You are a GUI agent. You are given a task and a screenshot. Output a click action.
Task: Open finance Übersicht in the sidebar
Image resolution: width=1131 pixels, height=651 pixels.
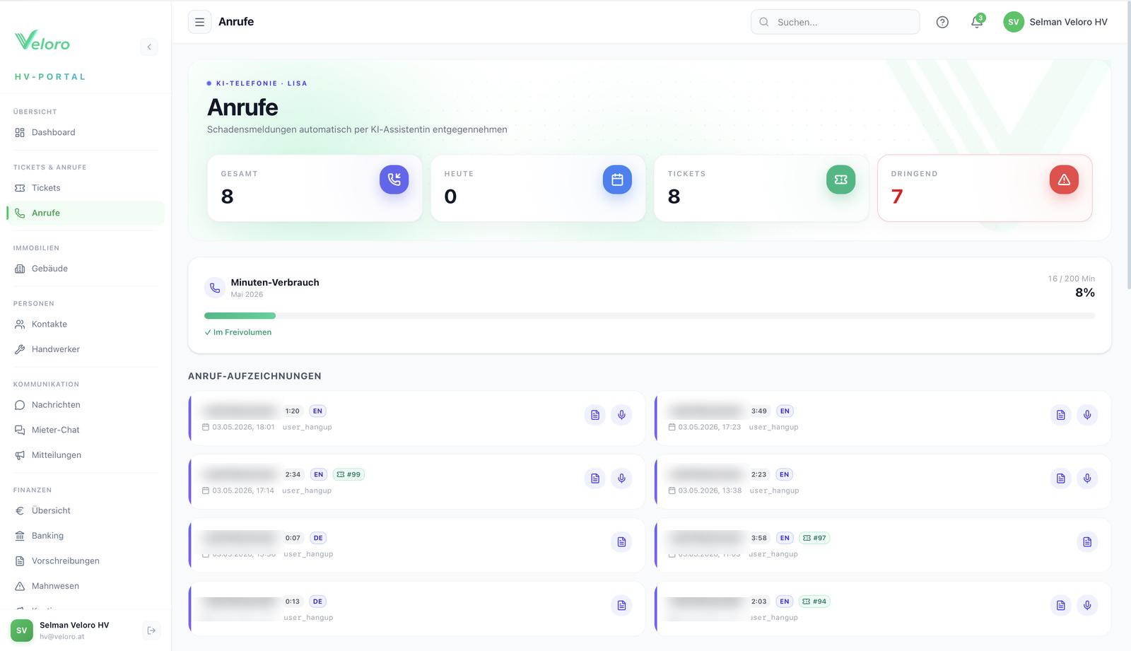tap(85, 510)
